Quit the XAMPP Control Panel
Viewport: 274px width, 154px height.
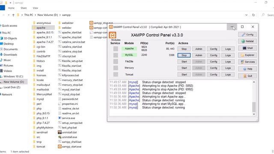pyautogui.click(x=247, y=76)
